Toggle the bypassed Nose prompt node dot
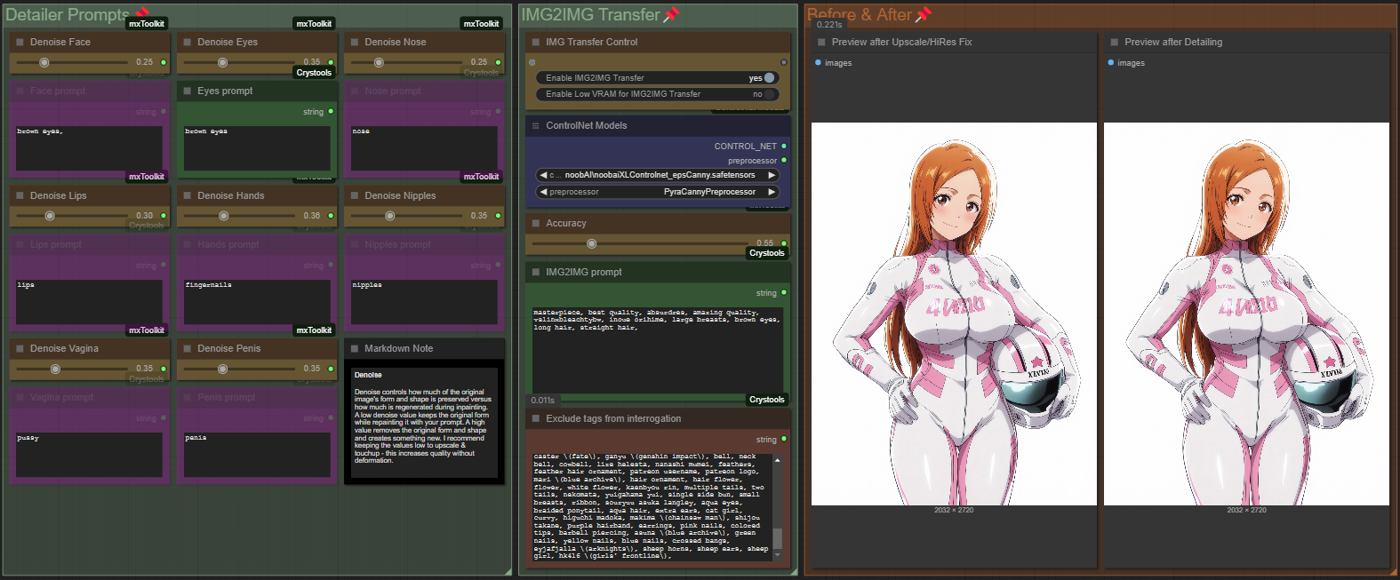 tap(355, 91)
